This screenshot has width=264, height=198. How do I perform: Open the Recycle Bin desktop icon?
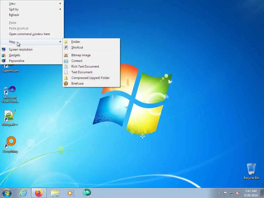click(x=251, y=171)
